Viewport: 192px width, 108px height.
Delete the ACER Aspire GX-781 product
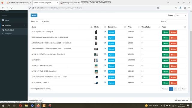pyautogui.click(x=173, y=32)
